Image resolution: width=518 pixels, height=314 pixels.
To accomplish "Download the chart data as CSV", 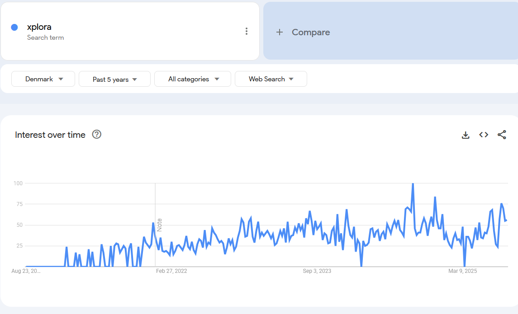I will 466,135.
